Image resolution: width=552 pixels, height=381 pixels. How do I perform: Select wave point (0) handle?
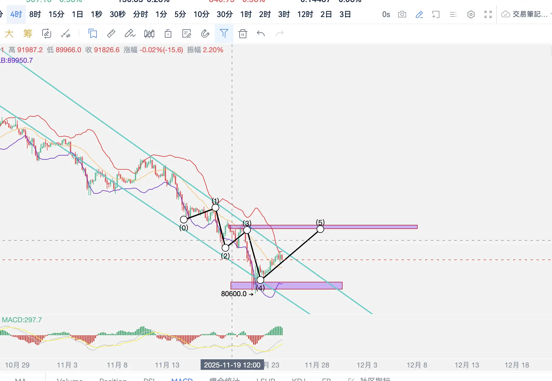tap(184, 220)
